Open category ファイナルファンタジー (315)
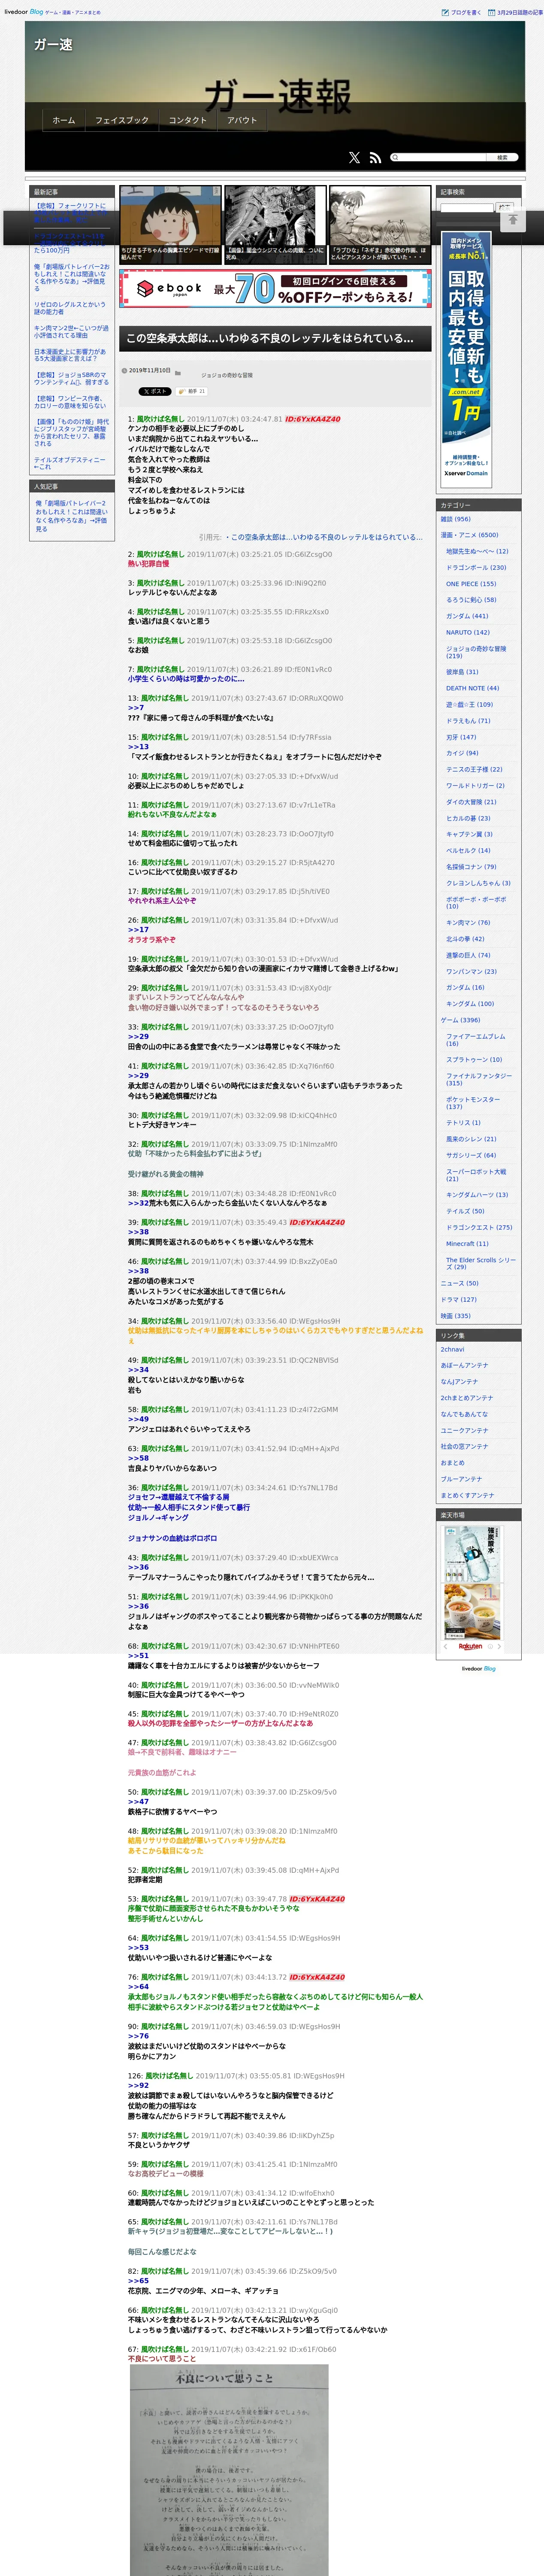Screen dimensions: 544x2576 (x=479, y=1080)
